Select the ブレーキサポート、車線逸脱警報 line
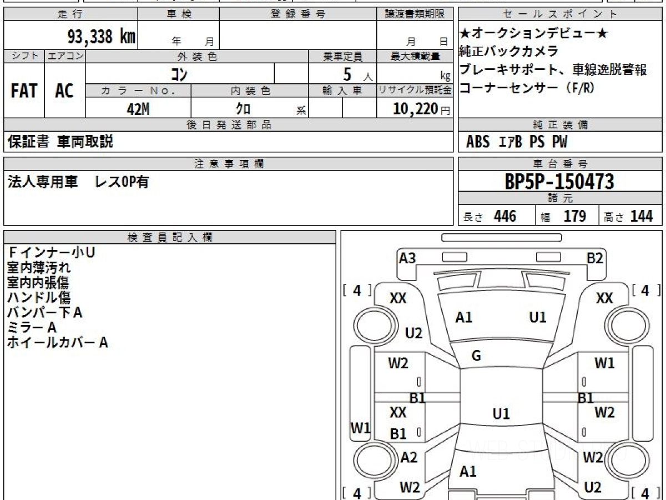The width and height of the screenshot is (666, 500). (x=553, y=70)
